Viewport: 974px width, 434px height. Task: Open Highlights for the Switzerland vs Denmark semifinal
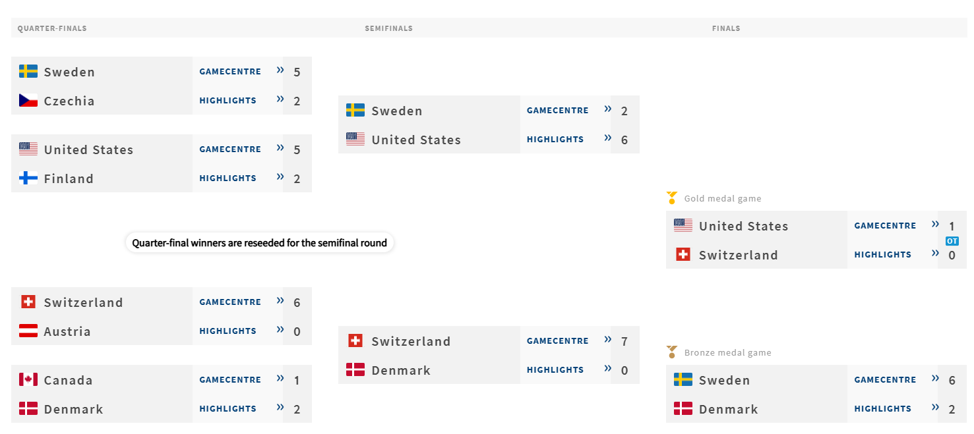[x=555, y=370]
